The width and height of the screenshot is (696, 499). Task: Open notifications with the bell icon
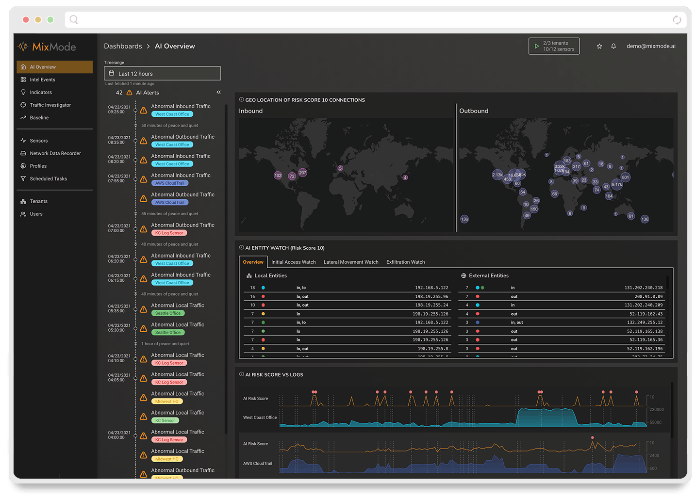click(x=613, y=46)
